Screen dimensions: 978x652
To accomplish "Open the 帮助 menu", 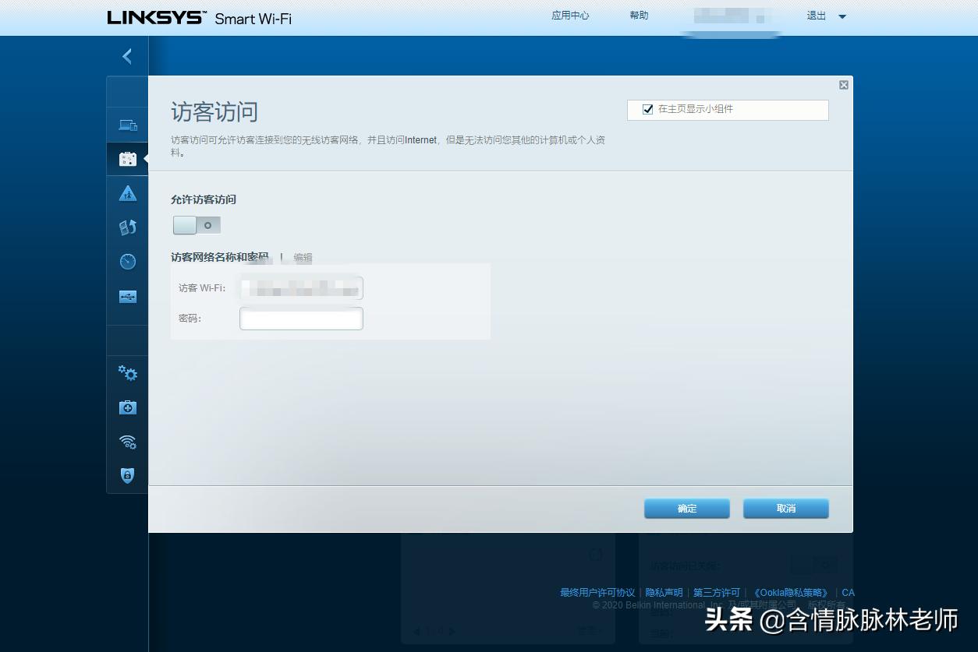I will click(639, 15).
